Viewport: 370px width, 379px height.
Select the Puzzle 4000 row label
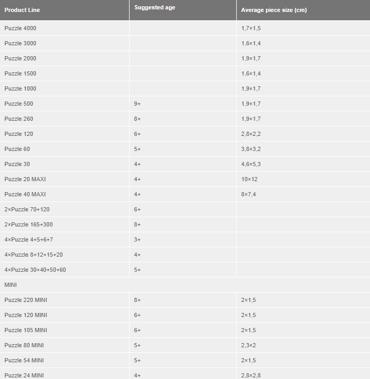click(20, 28)
